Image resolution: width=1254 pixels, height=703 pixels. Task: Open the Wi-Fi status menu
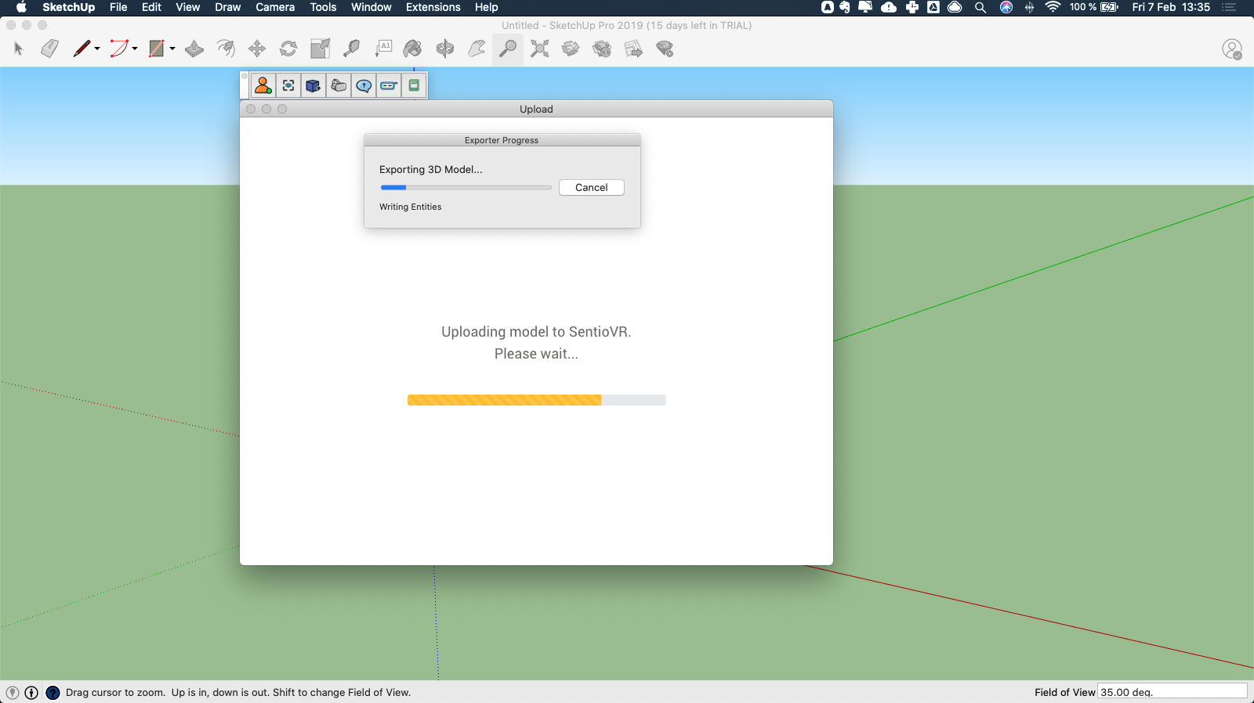pos(1053,7)
